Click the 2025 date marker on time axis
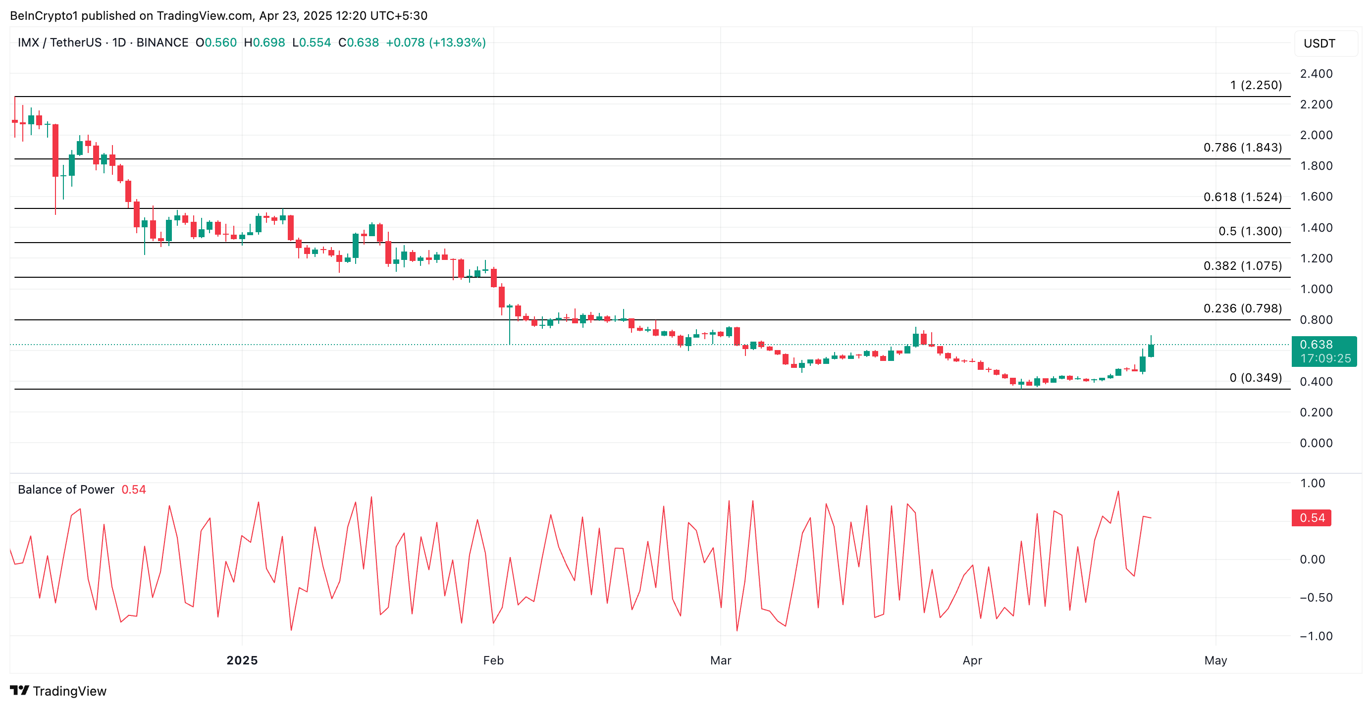This screenshot has height=708, width=1372. (242, 660)
